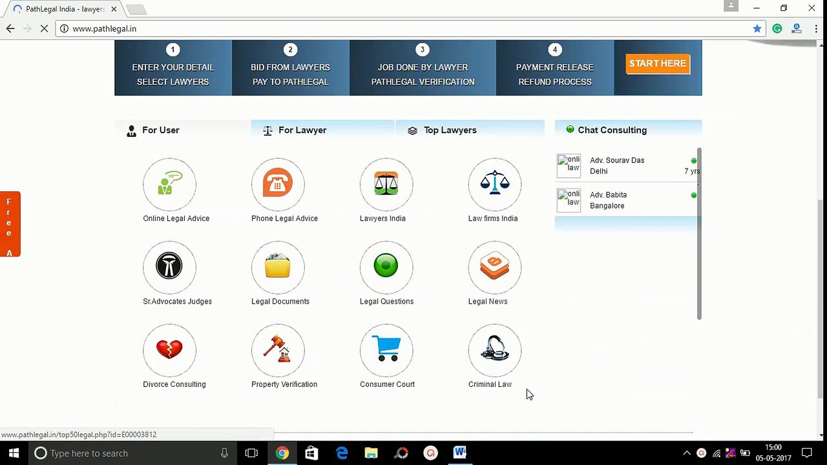827x465 pixels.
Task: Open the Action Center notifications icon
Action: [806, 453]
